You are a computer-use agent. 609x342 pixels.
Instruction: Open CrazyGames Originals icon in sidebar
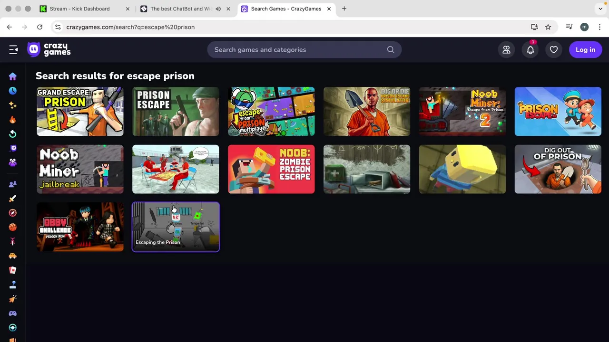pos(13,148)
